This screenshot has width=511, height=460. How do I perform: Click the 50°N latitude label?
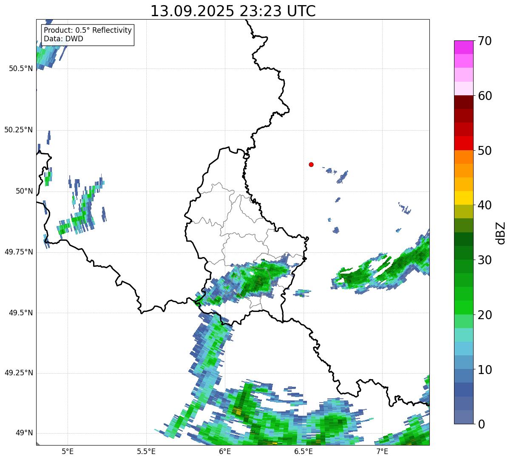click(x=24, y=191)
